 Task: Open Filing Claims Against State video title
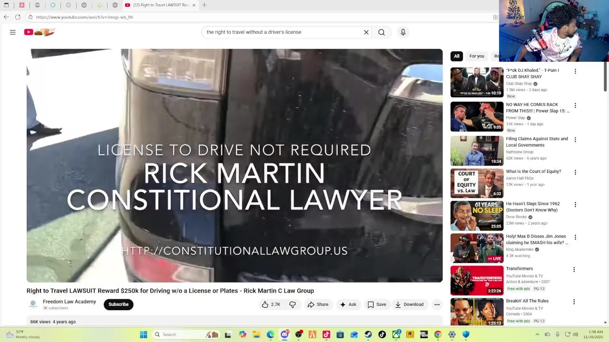(537, 142)
